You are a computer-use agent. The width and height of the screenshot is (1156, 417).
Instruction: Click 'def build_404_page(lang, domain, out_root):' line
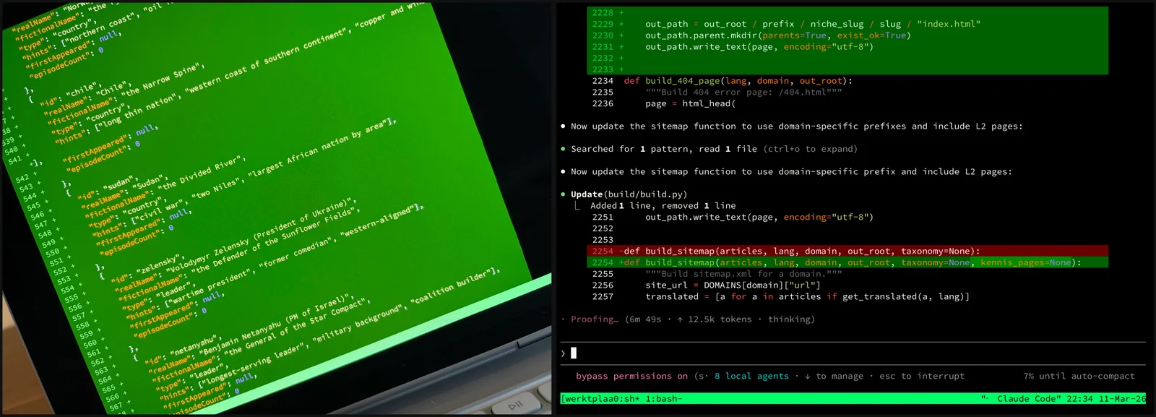(738, 81)
